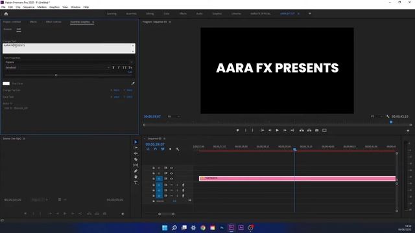
Task: Step back one frame in Program monitor
Action: 270,130
